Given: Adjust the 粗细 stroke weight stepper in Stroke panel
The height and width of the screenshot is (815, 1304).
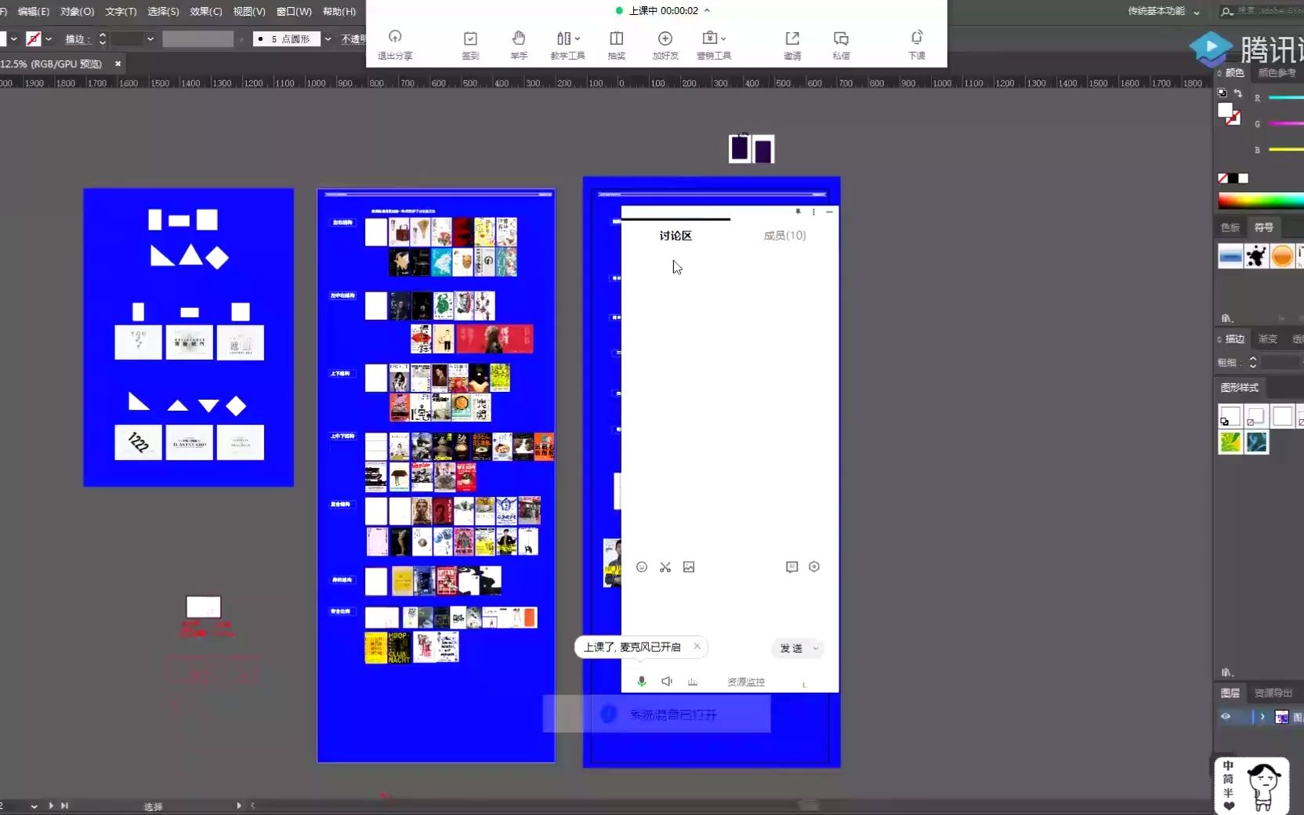Looking at the screenshot, I should (1253, 362).
